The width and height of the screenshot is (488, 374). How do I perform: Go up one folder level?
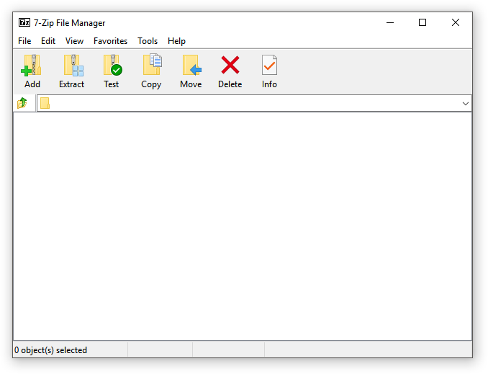pos(22,103)
